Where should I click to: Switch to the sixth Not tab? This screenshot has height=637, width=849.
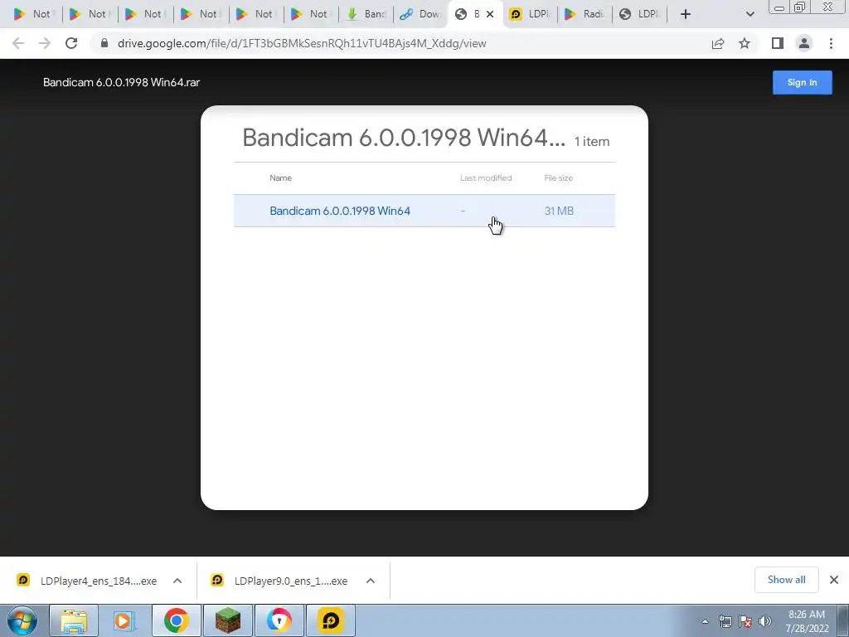point(310,14)
